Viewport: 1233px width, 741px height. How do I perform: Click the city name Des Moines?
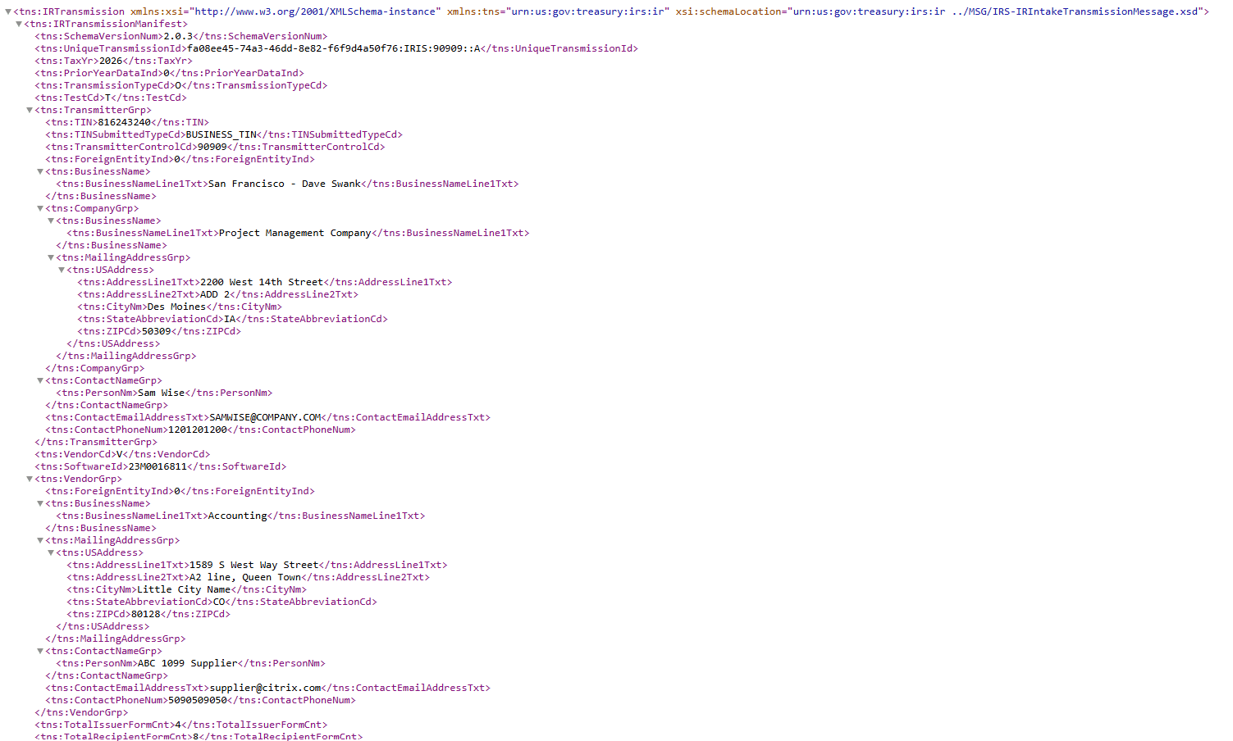[177, 307]
